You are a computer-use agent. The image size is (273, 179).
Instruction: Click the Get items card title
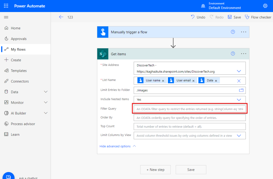pos(118,54)
